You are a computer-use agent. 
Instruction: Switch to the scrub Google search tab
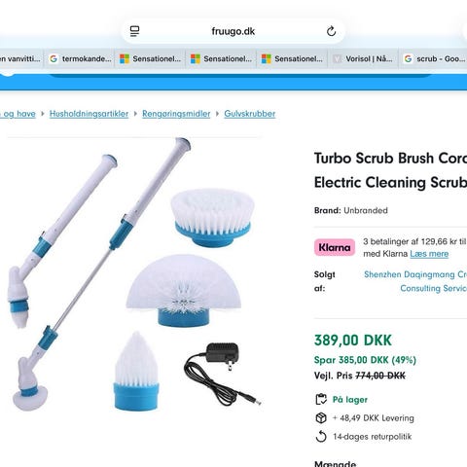pyautogui.click(x=433, y=58)
